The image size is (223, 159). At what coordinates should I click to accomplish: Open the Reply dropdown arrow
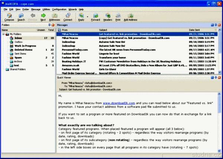87,17
